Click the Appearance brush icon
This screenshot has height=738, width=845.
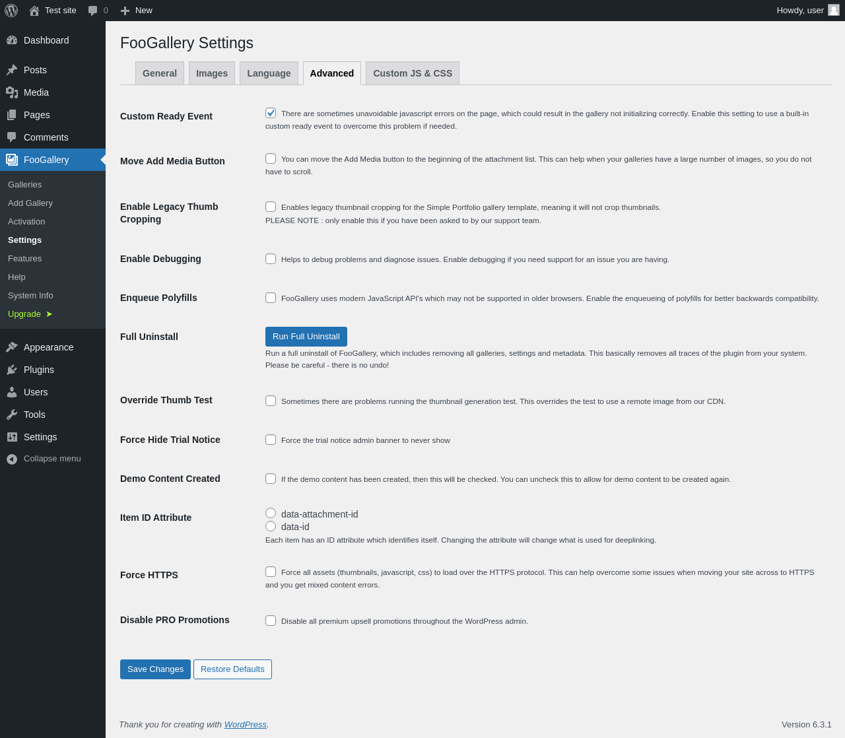click(x=12, y=347)
